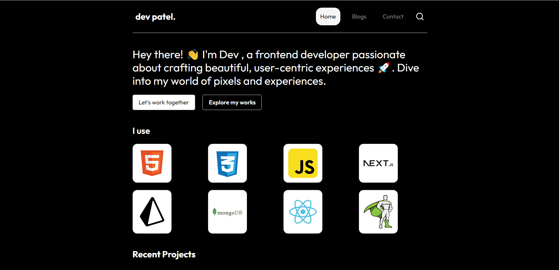Select the Recent Projects heading
This screenshot has width=559, height=270.
click(164, 254)
